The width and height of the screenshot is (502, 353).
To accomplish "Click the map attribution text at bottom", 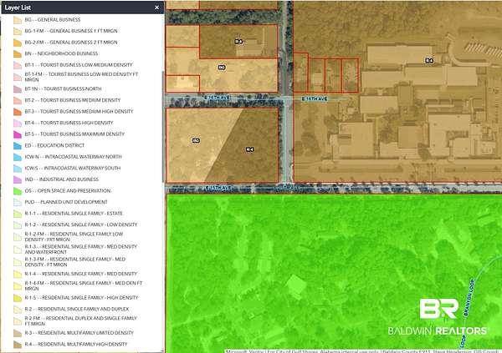I will coord(363,351).
